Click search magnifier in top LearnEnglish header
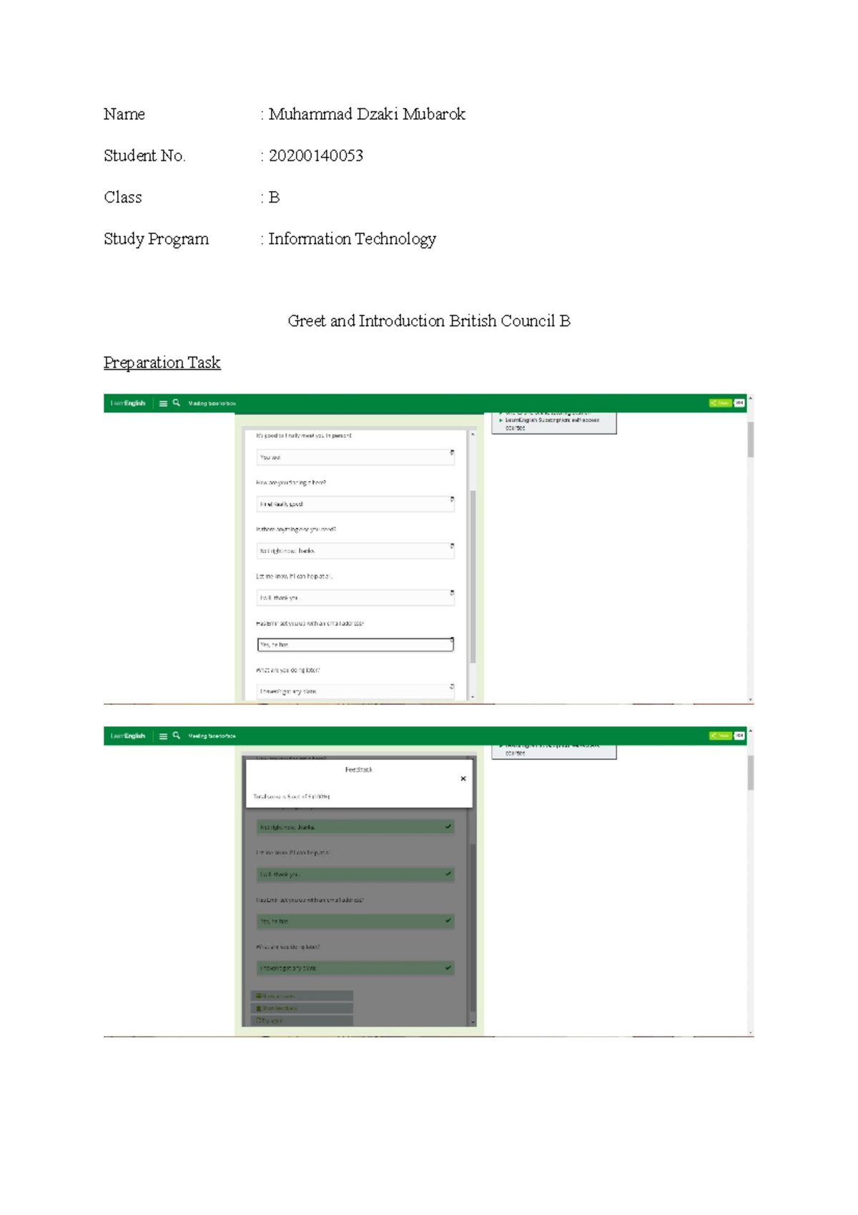858x1215 pixels. 177,403
